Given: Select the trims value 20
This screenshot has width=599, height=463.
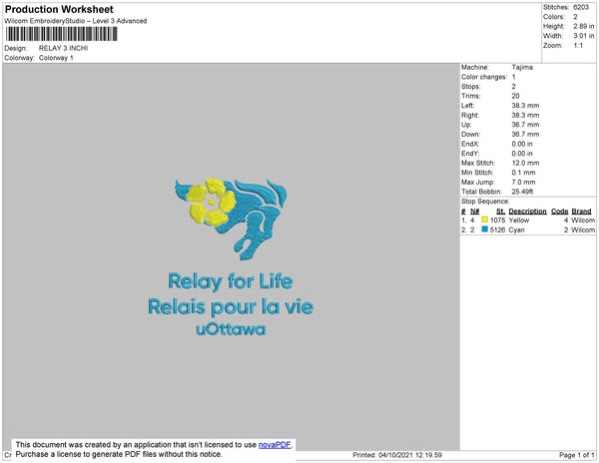Looking at the screenshot, I should pyautogui.click(x=516, y=96).
